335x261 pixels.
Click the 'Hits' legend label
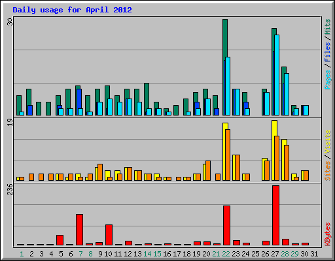(328, 27)
